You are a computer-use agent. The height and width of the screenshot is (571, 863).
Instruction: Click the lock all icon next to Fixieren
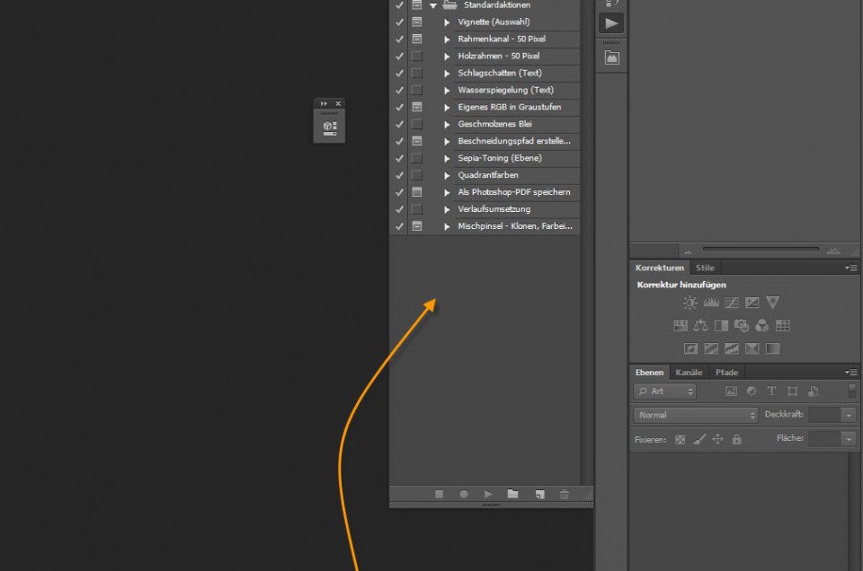coord(737,439)
